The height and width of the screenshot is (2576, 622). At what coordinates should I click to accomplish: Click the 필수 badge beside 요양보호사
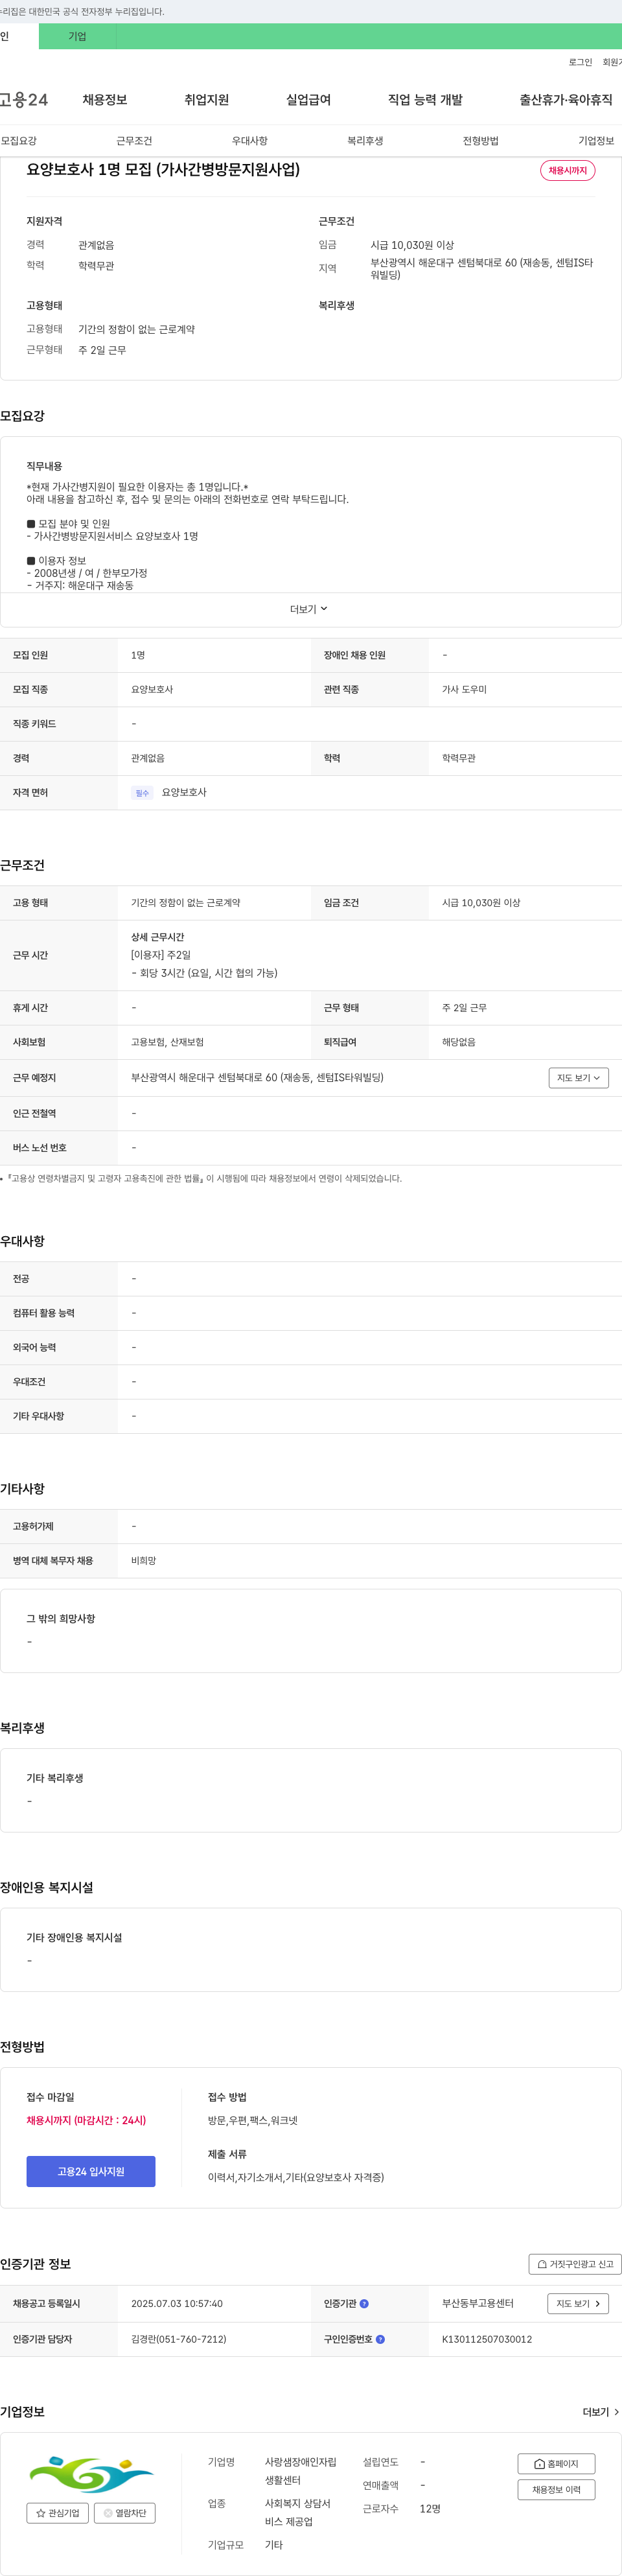(142, 793)
